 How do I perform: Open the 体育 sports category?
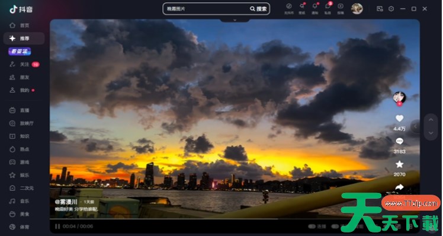tap(20, 227)
